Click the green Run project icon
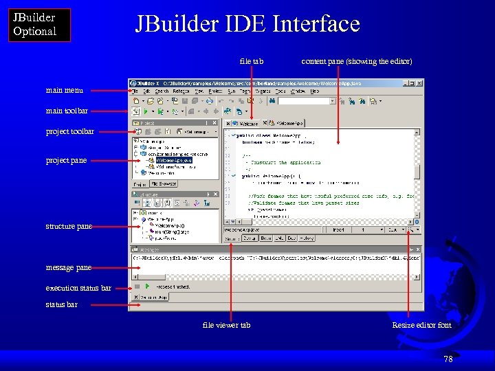The width and height of the screenshot is (495, 371). click(146, 111)
